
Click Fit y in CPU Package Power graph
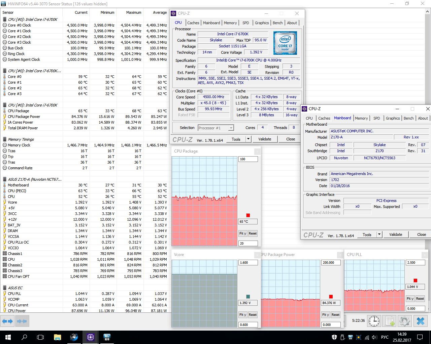coord(326,315)
